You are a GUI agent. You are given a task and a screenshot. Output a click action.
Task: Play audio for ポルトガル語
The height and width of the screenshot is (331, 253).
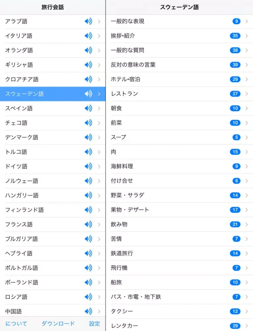tap(88, 268)
